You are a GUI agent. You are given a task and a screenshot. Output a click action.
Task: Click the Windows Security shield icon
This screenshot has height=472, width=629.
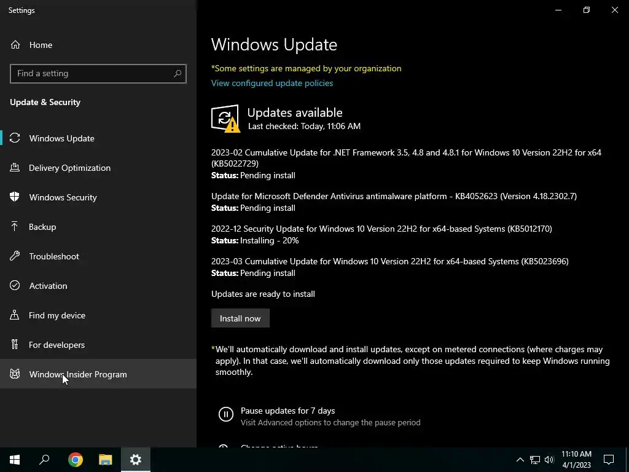coord(15,197)
